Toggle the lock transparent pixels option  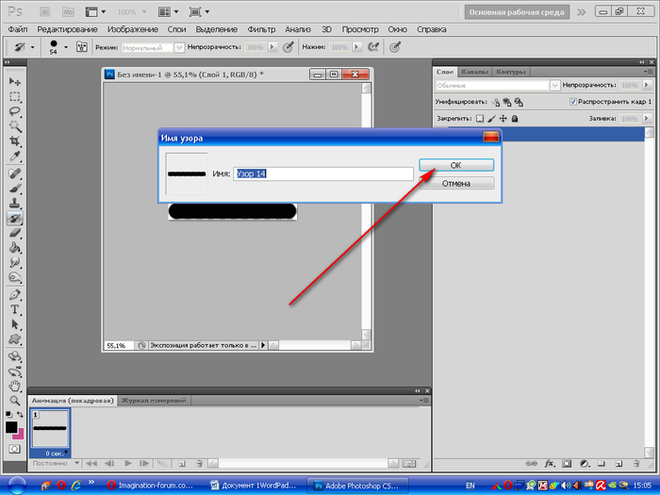479,119
